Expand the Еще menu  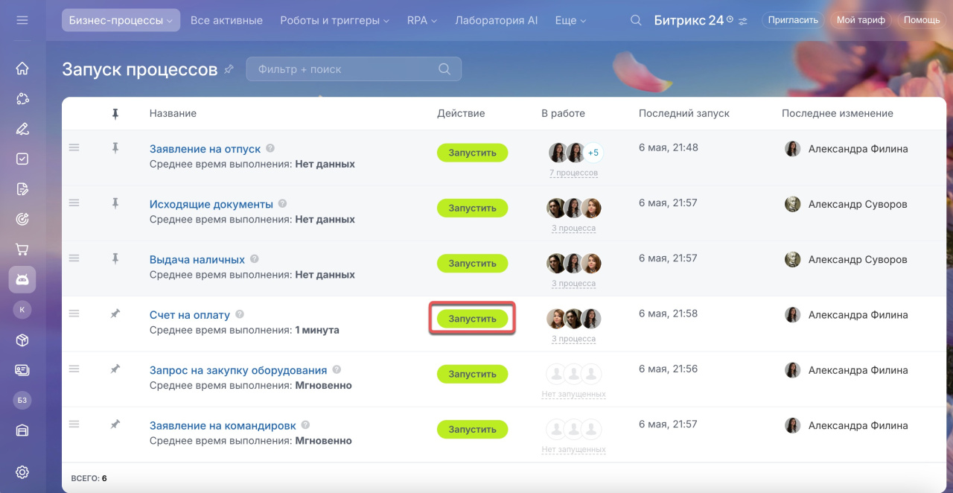570,20
